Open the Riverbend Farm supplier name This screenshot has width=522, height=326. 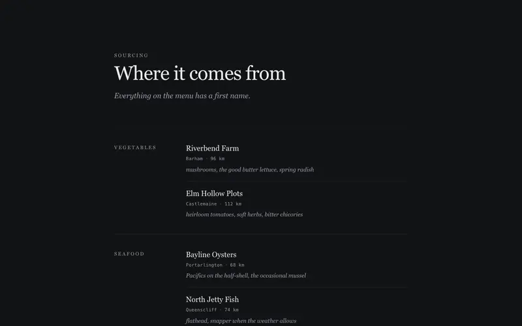coord(213,149)
